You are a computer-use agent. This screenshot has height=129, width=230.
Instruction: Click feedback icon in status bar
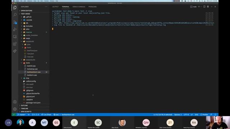coord(211,115)
